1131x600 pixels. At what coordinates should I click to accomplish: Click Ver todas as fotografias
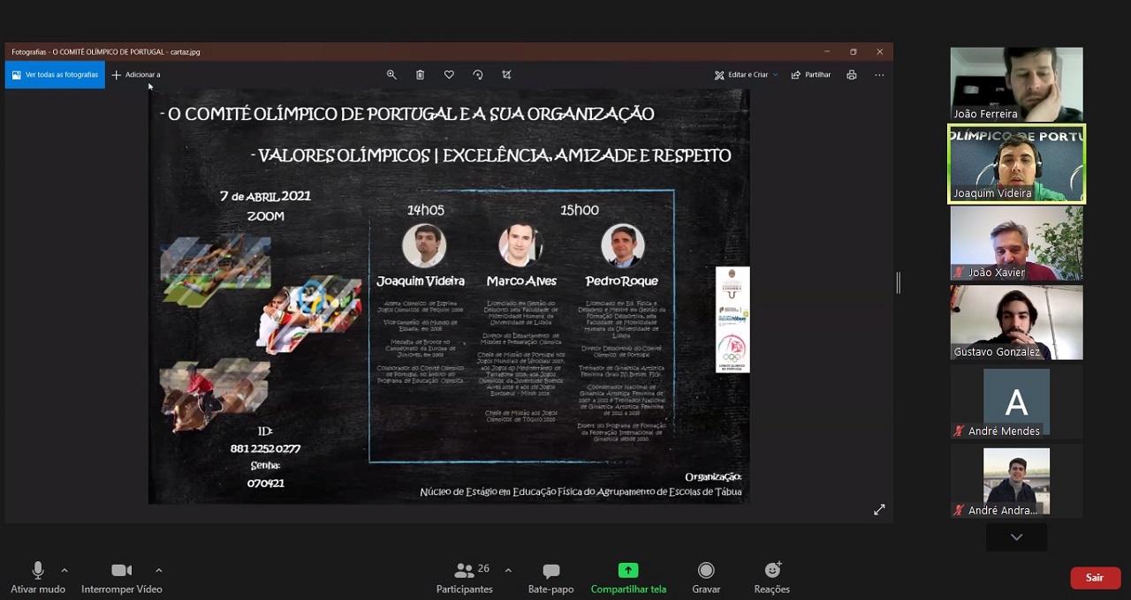point(55,75)
